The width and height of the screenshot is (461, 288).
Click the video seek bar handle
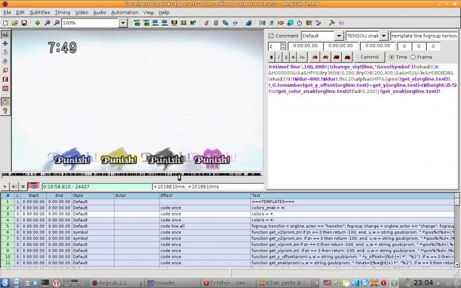point(179,177)
